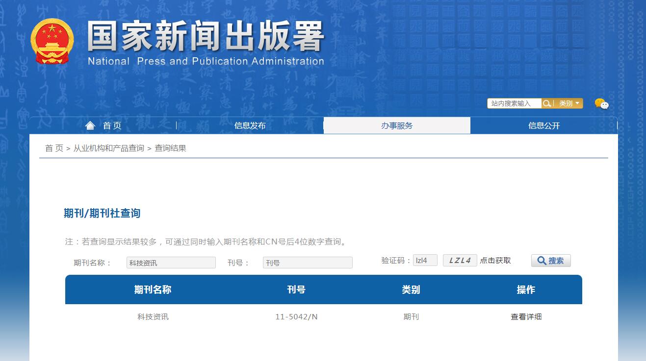Click the national emblem logo
The height and width of the screenshot is (361, 646).
pyautogui.click(x=52, y=42)
